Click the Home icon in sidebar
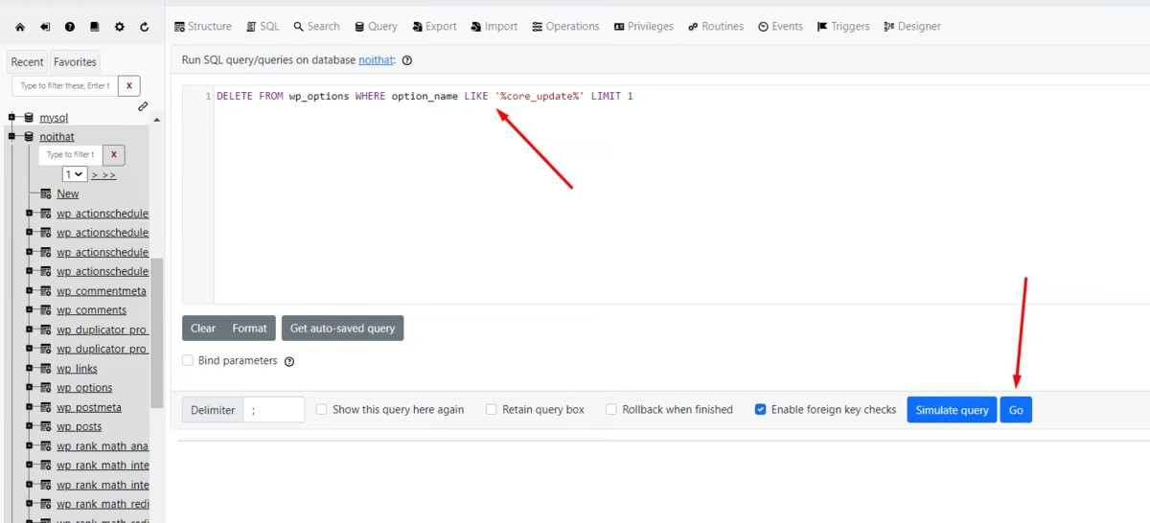 (x=20, y=27)
